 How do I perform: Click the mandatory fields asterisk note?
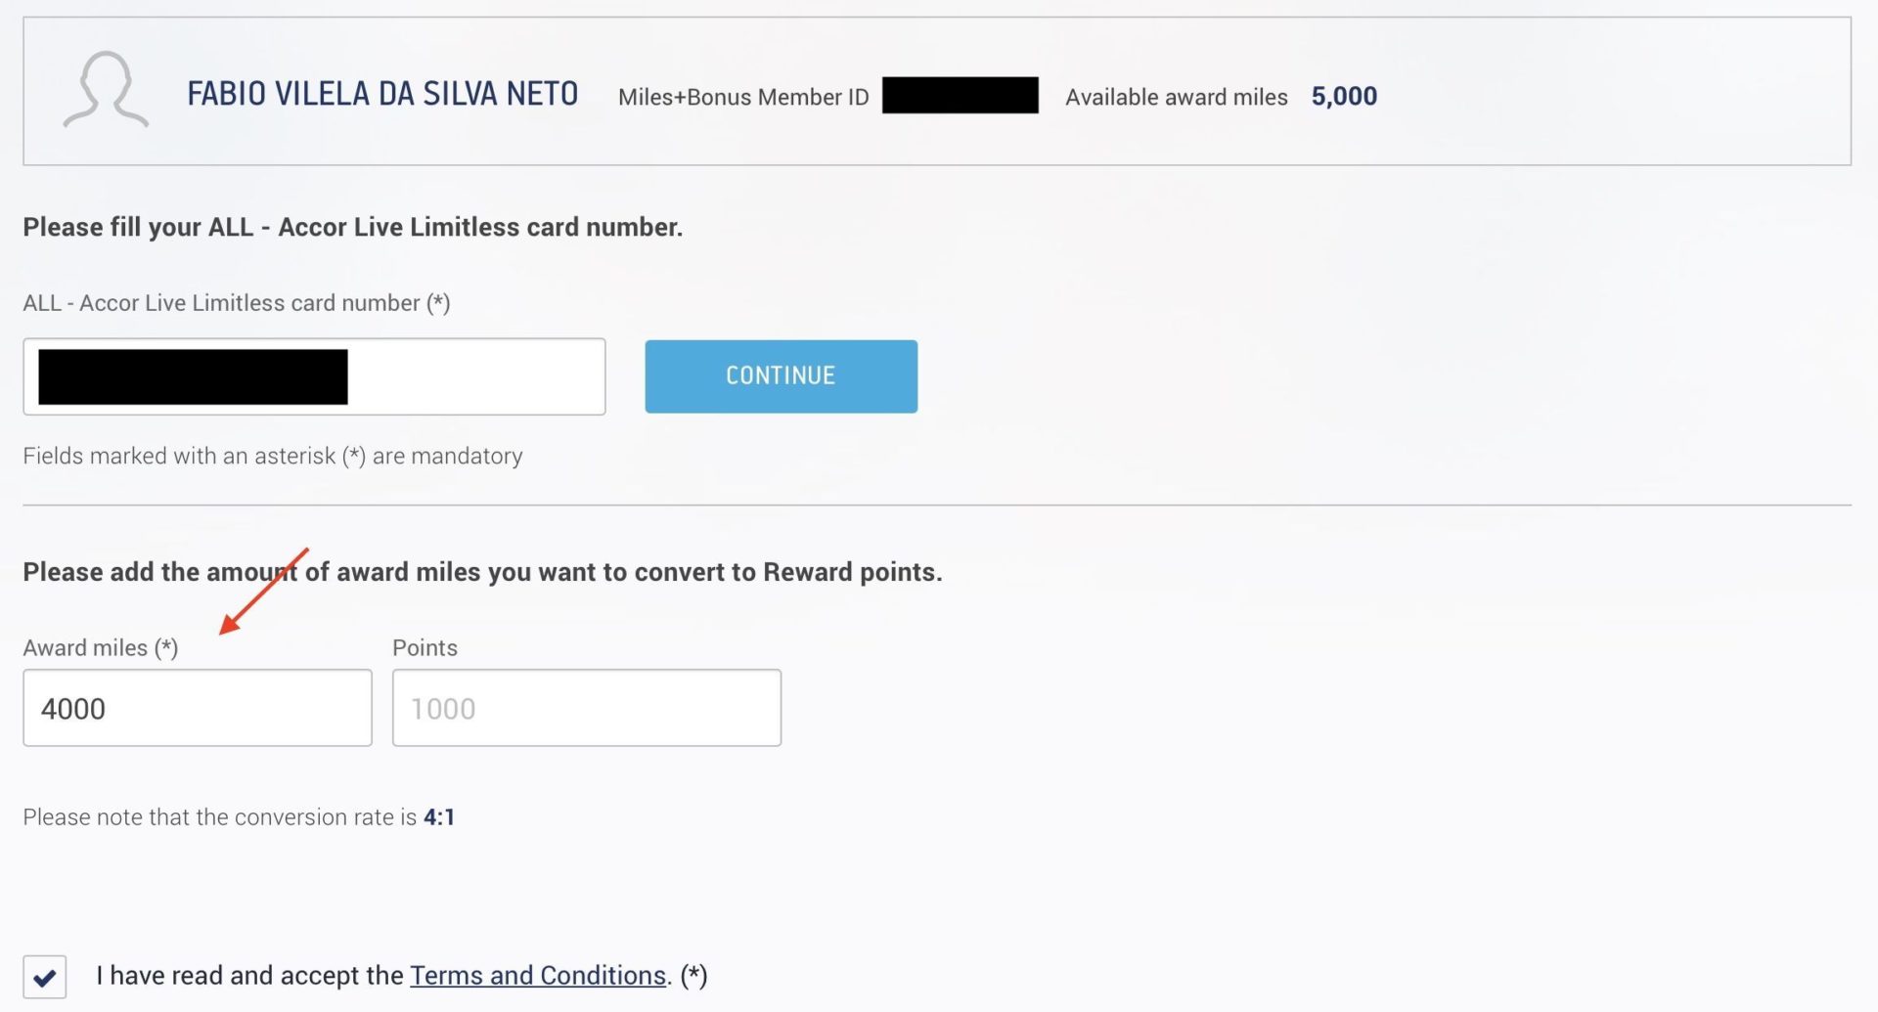273,456
